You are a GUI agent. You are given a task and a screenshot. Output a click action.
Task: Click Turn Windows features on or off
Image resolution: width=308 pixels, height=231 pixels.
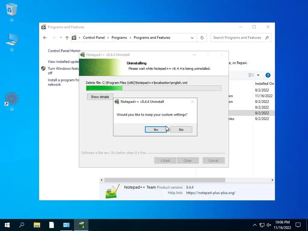(63, 71)
